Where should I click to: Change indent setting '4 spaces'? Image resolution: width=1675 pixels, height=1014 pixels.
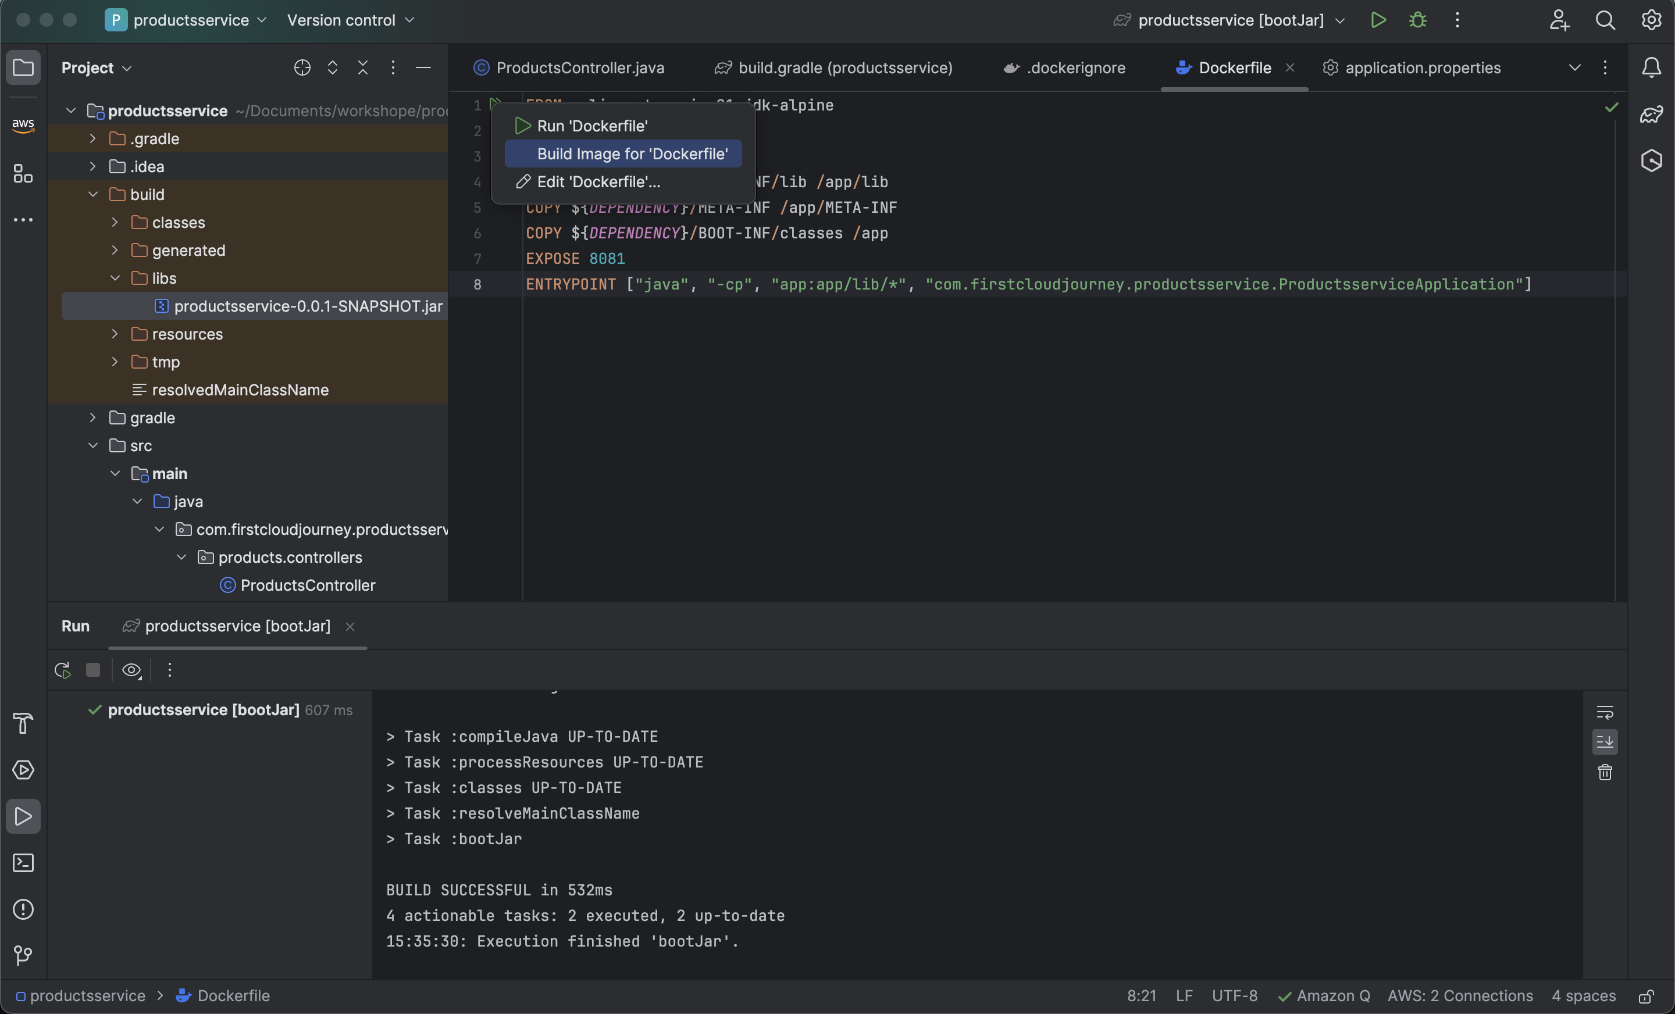pos(1583,997)
